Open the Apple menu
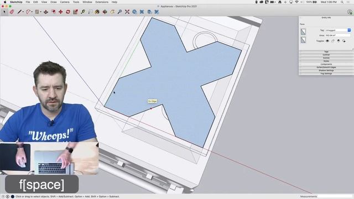Screen dimensions: 354x199 [5, 2]
